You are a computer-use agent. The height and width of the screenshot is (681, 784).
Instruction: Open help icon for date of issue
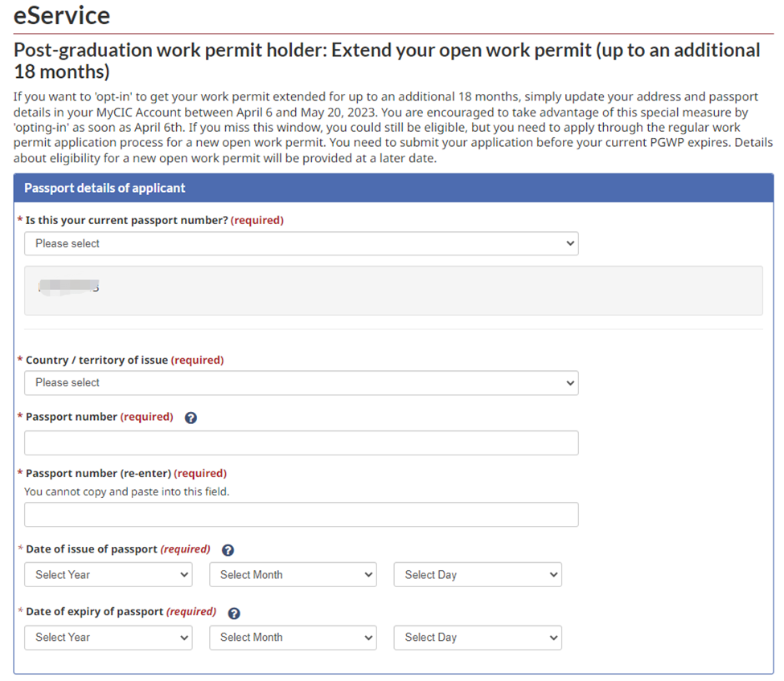(228, 550)
